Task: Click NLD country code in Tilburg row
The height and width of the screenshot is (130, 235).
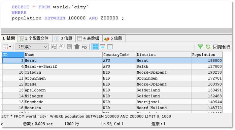Action: pyautogui.click(x=119, y=72)
